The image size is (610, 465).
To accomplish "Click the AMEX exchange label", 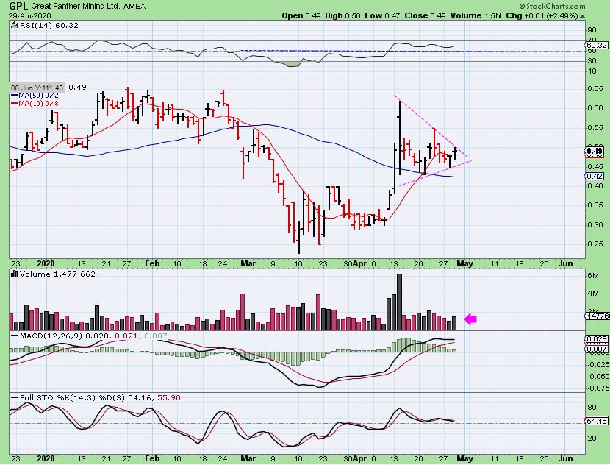I will 134,6.
